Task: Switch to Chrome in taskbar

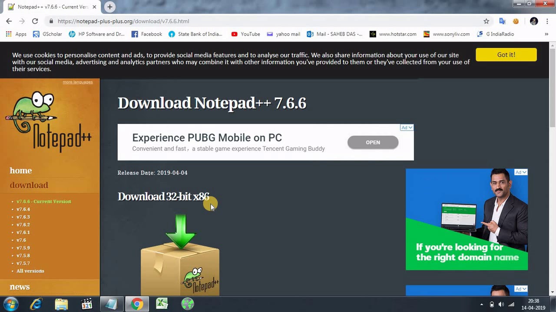Action: (137, 304)
